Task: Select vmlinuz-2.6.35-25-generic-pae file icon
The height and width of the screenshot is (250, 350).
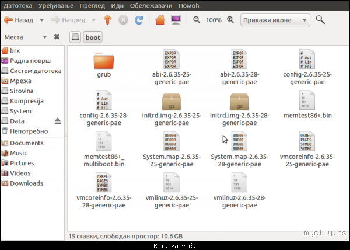Action: [x=171, y=182]
